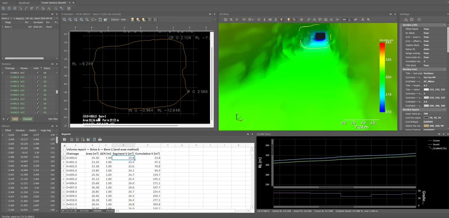Image resolution: width=449 pixels, height=218 pixels.
Task: Toggle horizontal grid lines icon in X-Section toolbar
Action: [x=150, y=20]
